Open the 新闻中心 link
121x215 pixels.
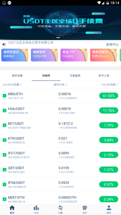[113, 45]
